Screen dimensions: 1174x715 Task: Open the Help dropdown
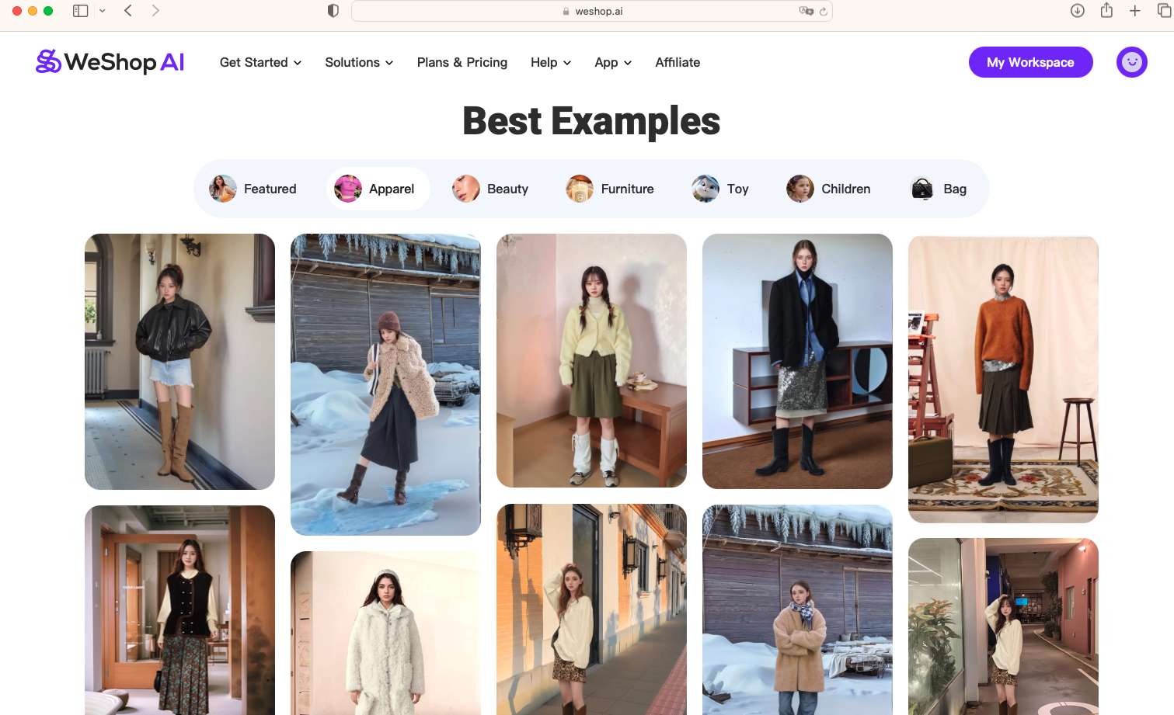pyautogui.click(x=550, y=62)
